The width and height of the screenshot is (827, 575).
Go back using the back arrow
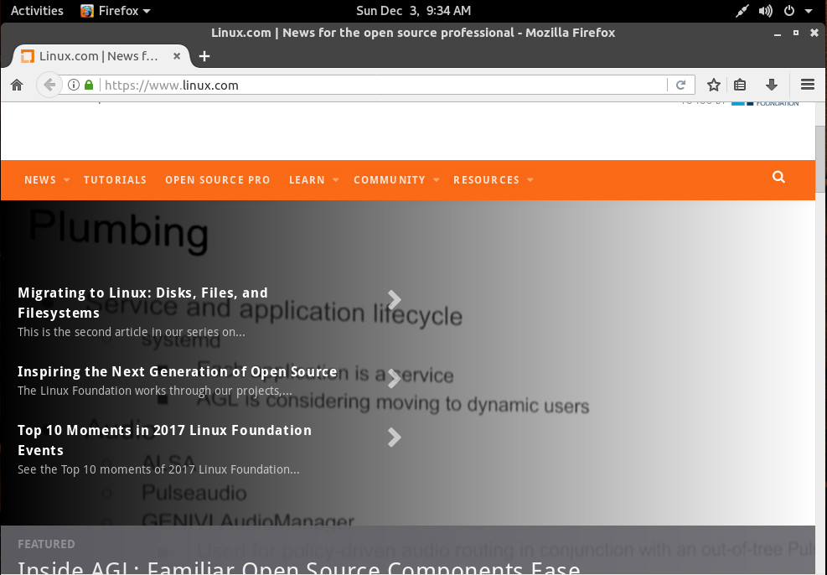tap(49, 85)
